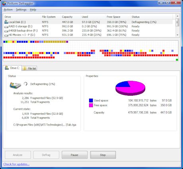Sort by the Drive column header
The width and height of the screenshot is (183, 169).
tap(22, 17)
